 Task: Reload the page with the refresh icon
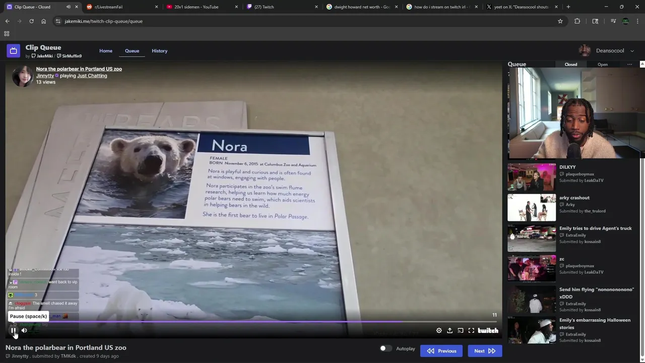31,21
